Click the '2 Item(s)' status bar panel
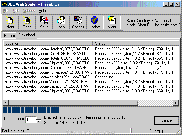This screenshot has width=182, height=135. (156, 131)
